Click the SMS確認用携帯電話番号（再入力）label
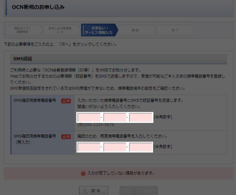The image size is (236, 195). coord(35,139)
